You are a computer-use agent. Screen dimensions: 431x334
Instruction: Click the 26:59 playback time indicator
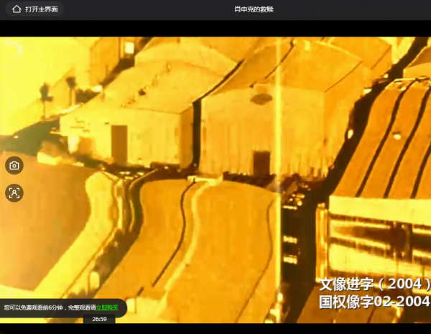pos(99,319)
